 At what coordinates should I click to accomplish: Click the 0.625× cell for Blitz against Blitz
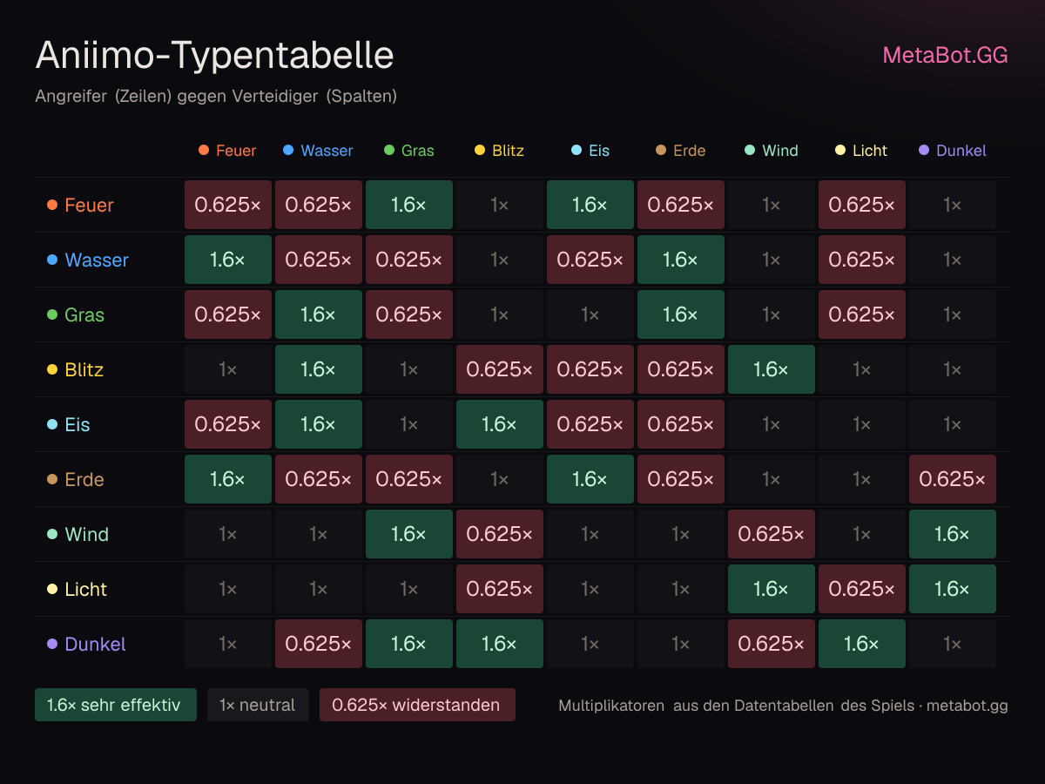pyautogui.click(x=500, y=369)
